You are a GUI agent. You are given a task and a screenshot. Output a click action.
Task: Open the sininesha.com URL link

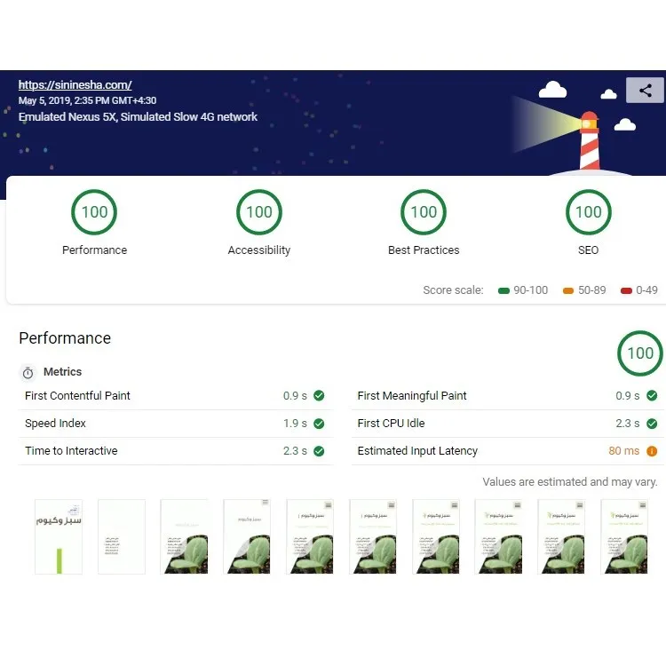coord(75,85)
